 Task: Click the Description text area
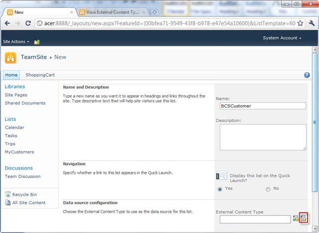point(263,137)
